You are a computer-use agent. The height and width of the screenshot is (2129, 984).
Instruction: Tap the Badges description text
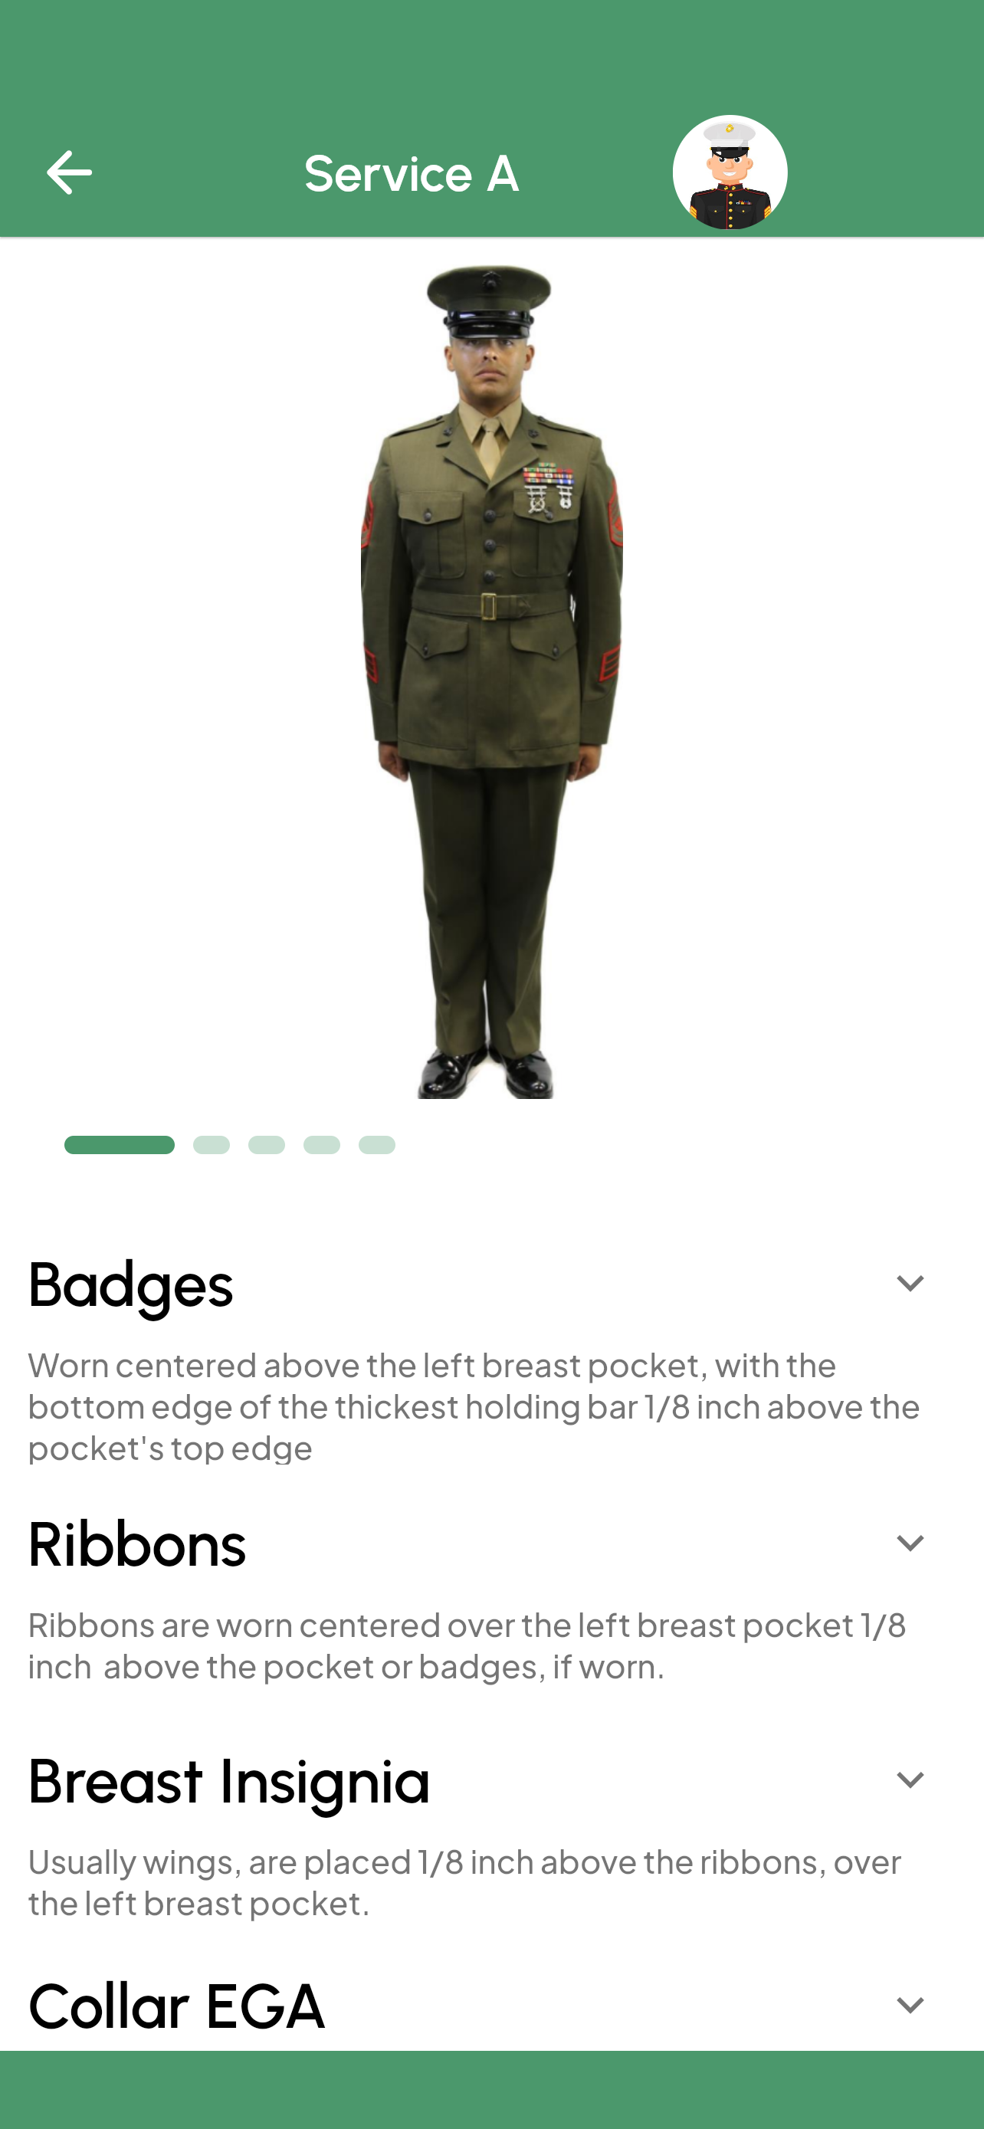click(x=474, y=1406)
